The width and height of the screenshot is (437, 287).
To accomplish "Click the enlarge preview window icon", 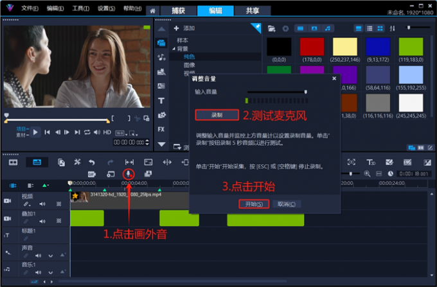I will 147,118.
